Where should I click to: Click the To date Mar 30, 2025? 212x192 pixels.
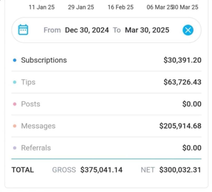click(x=147, y=30)
